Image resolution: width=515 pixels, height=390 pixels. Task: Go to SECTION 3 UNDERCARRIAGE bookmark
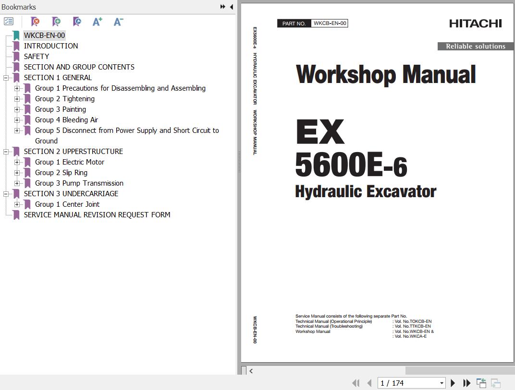tap(71, 193)
